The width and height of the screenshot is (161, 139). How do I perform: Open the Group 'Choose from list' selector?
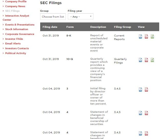[53, 17]
